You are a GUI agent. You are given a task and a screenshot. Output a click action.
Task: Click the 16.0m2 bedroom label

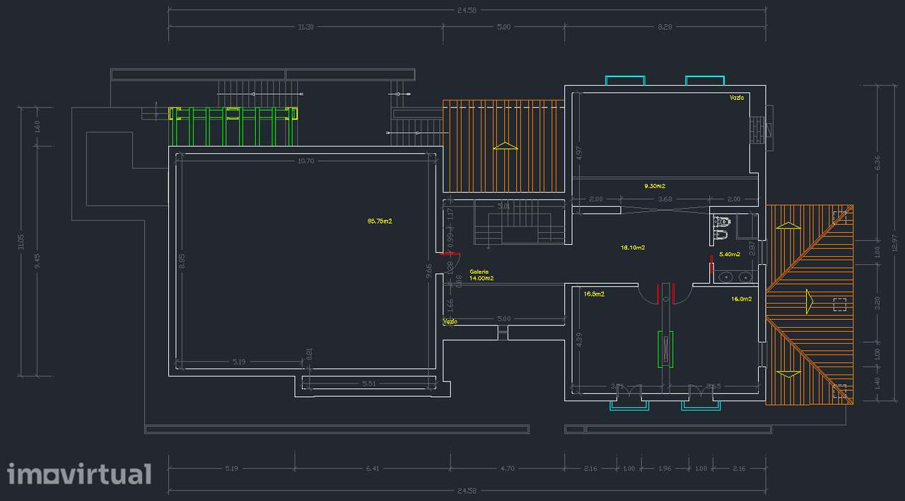pos(742,299)
